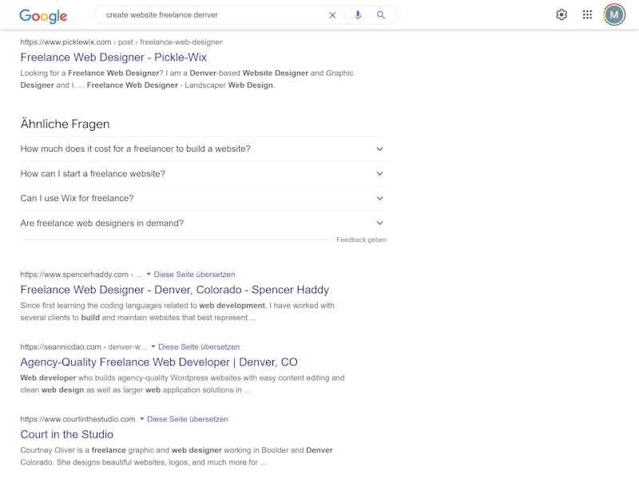Open Google apps grid icon

pyautogui.click(x=587, y=14)
